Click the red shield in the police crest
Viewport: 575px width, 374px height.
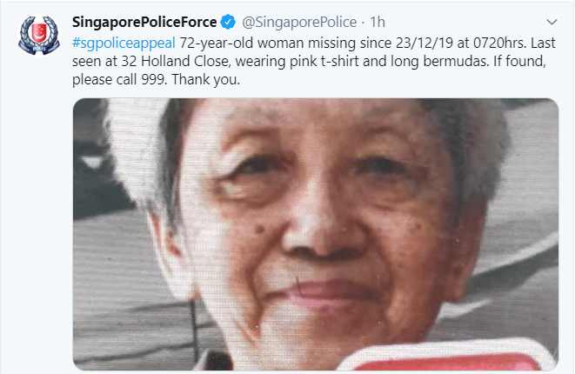[39, 32]
